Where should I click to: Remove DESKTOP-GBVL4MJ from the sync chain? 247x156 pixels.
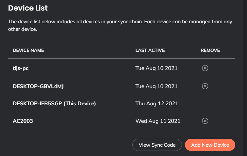[x=205, y=86]
